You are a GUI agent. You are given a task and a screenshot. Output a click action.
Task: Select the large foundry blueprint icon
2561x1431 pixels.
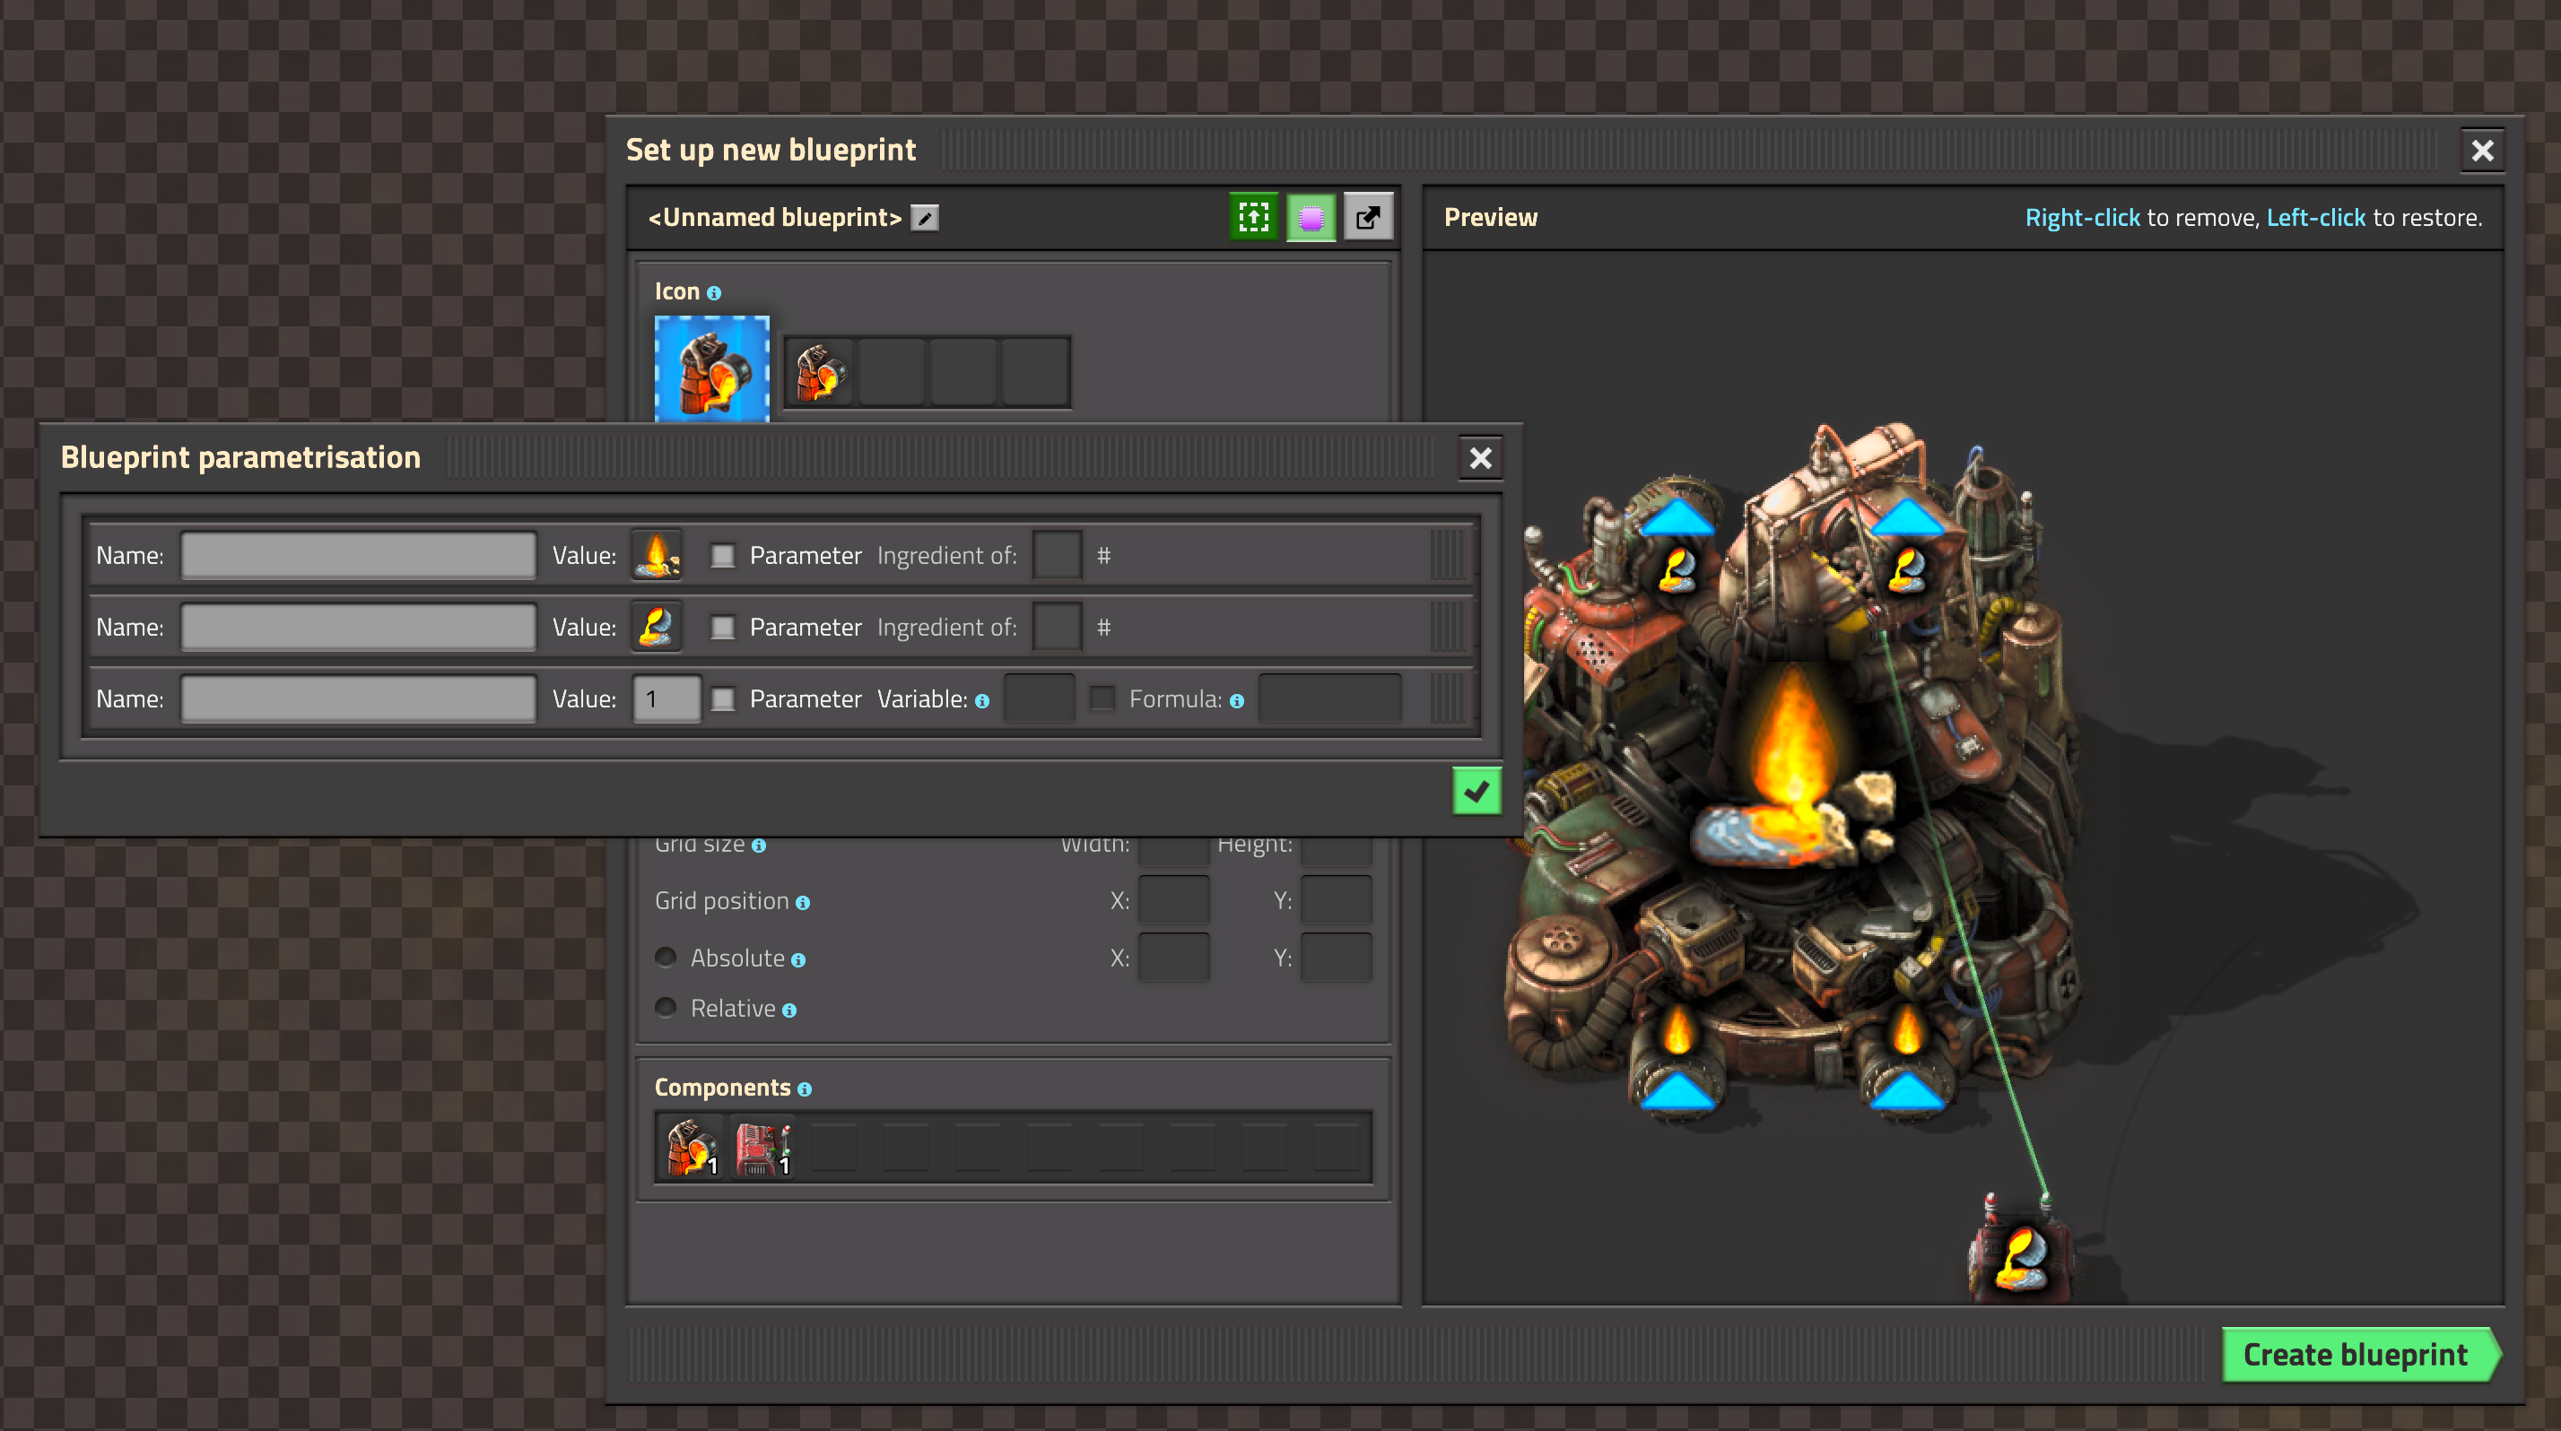pos(712,369)
